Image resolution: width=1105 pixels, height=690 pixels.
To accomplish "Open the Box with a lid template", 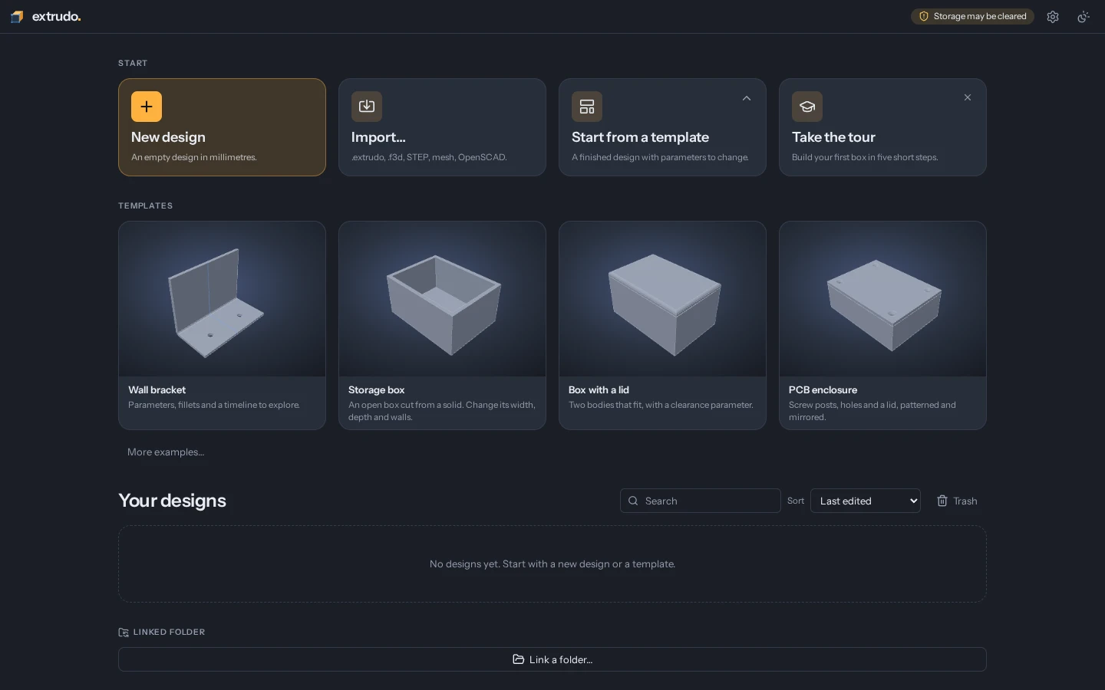I will pyautogui.click(x=662, y=325).
